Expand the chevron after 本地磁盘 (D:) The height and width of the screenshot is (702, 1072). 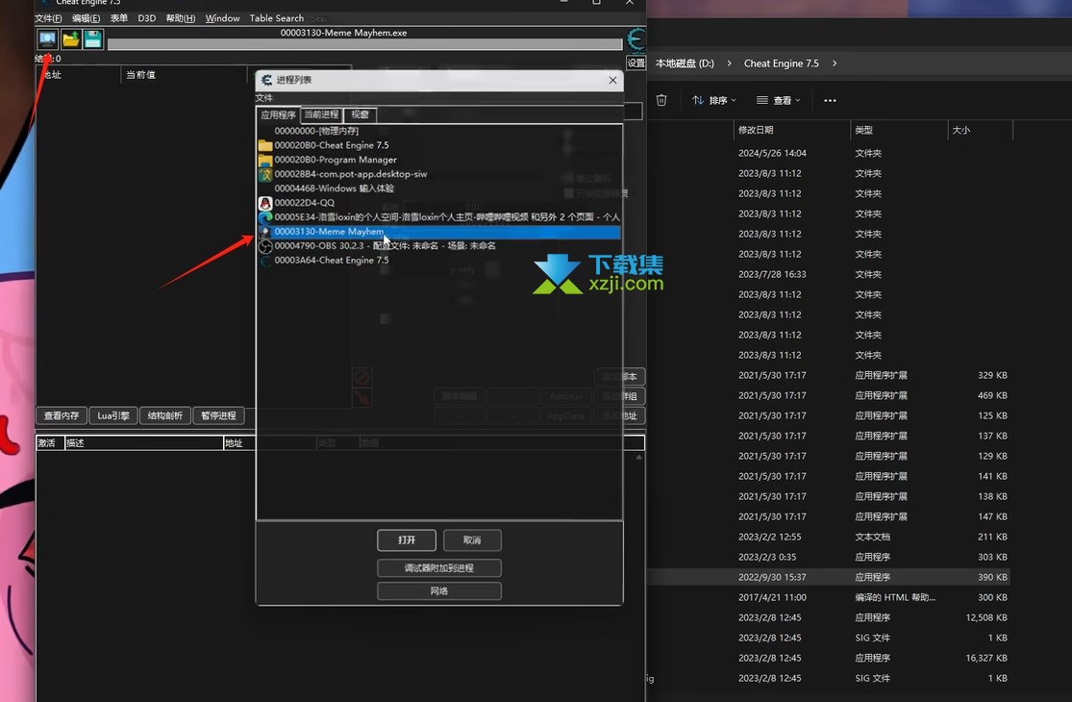point(729,63)
